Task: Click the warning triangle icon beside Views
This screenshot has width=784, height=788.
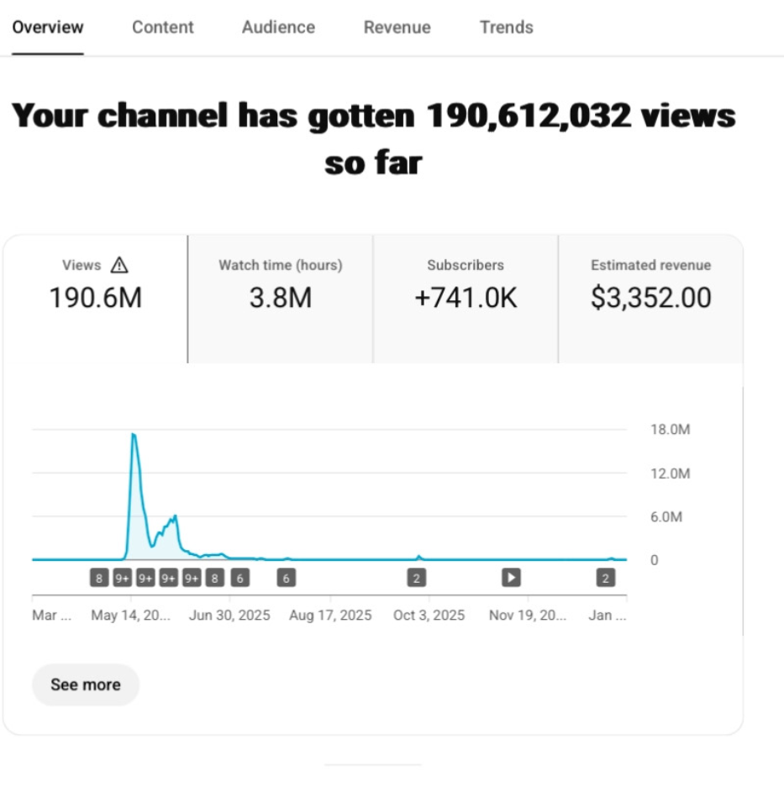Action: click(119, 266)
